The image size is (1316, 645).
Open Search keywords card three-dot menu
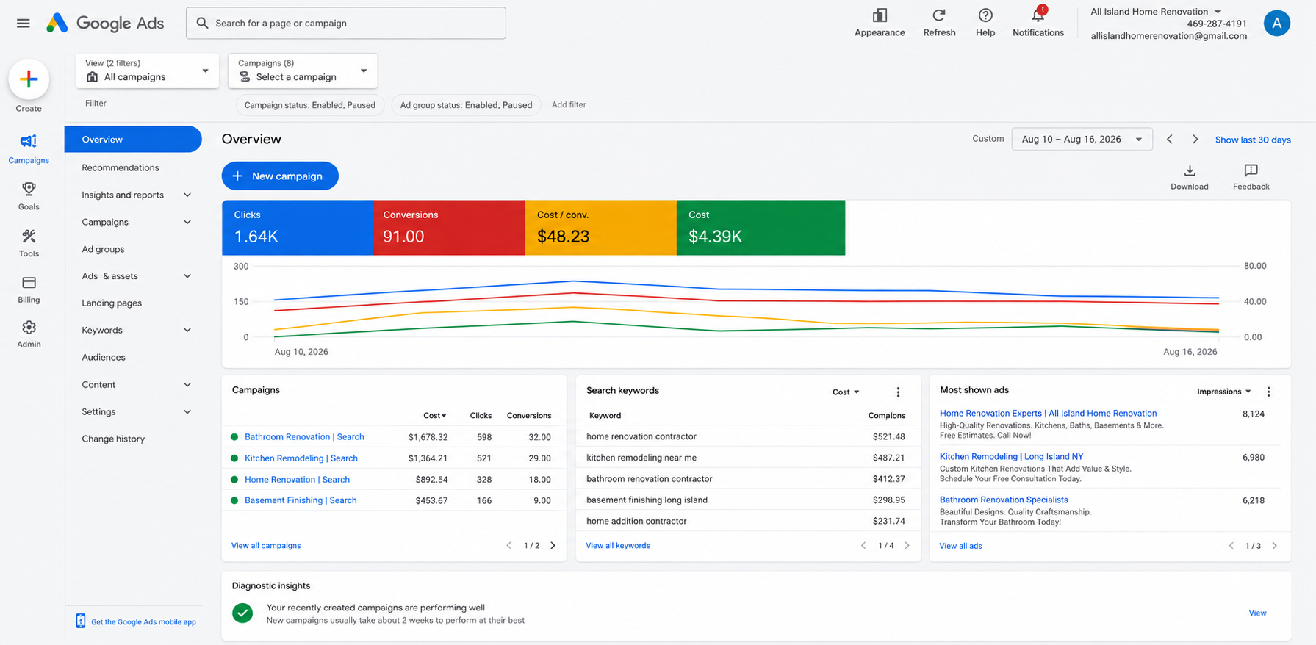(x=898, y=392)
